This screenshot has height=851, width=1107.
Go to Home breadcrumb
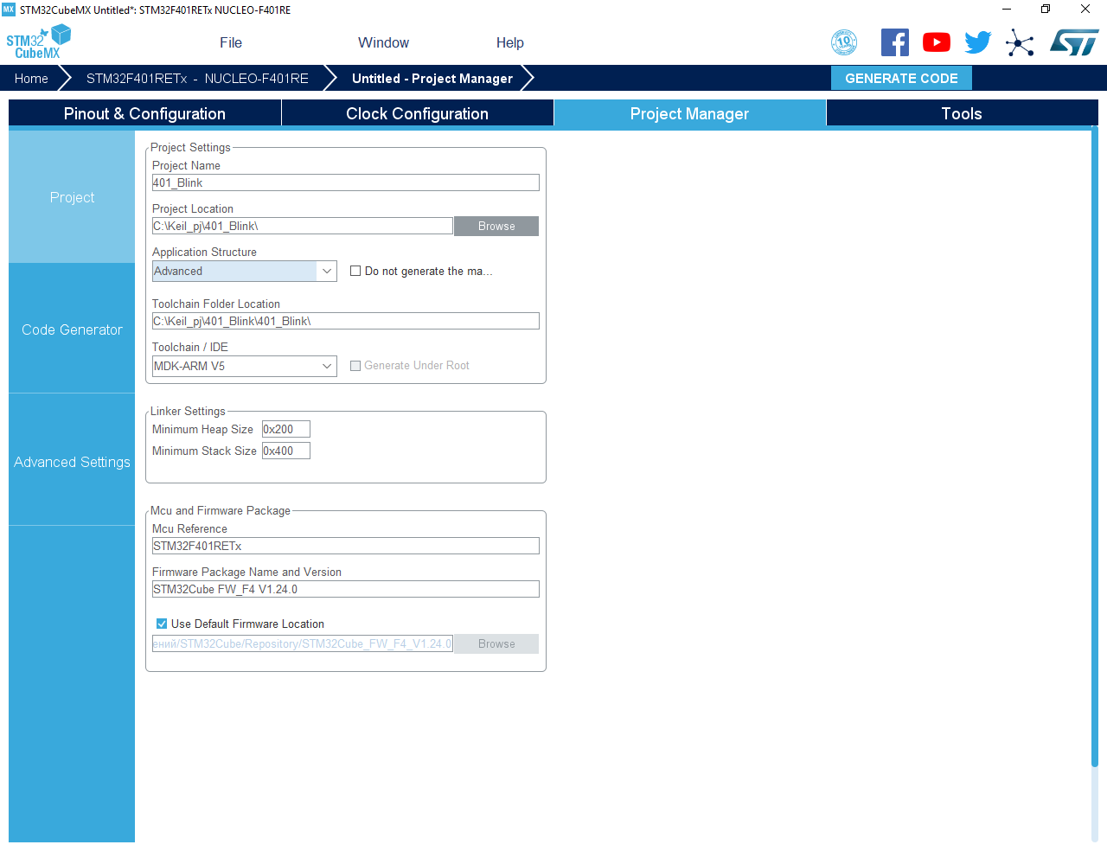31,78
